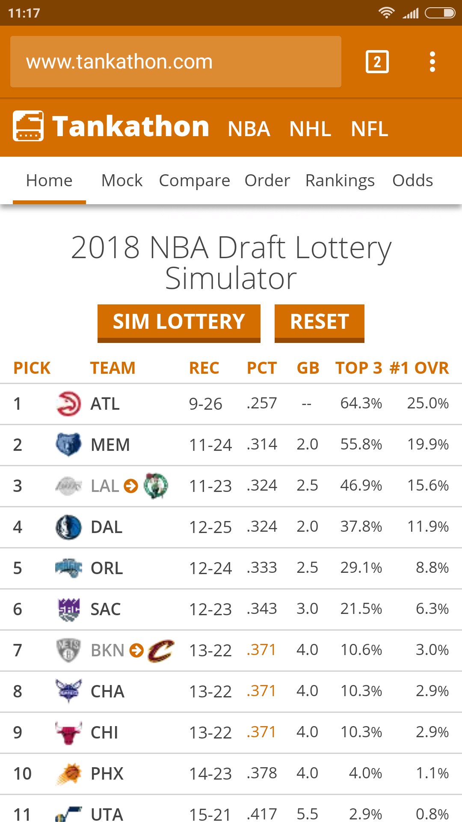This screenshot has width=462, height=822.
Task: Open the browser tabs counter icon
Action: pos(377,62)
